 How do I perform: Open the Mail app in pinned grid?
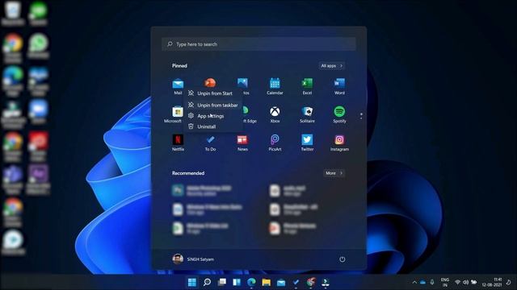point(178,86)
